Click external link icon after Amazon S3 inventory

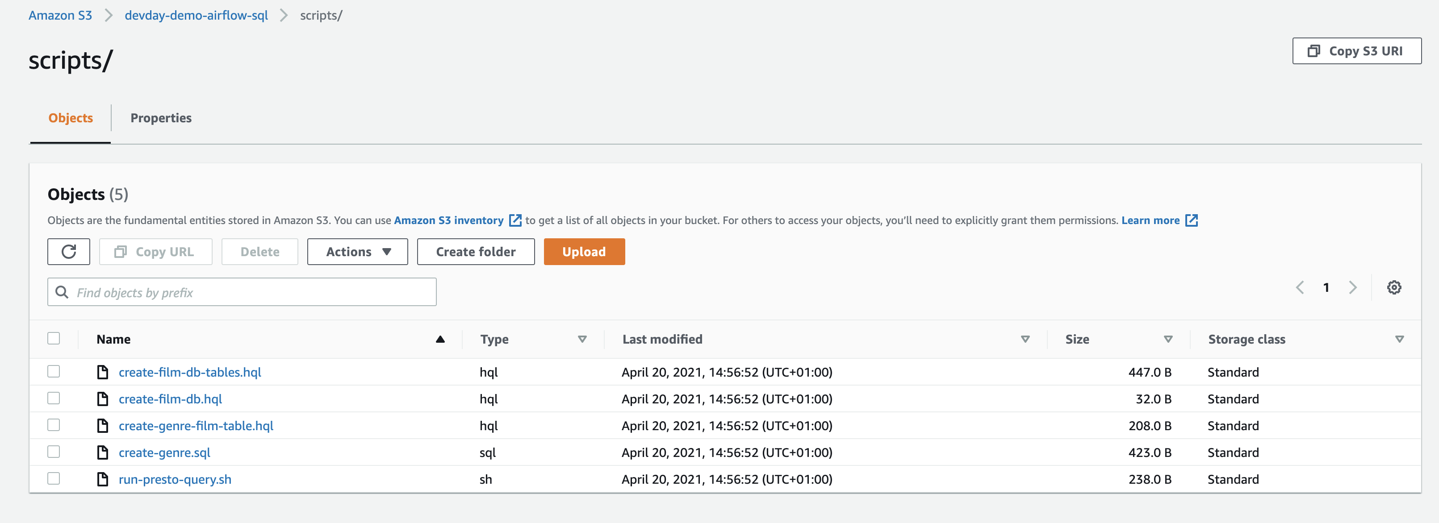tap(515, 220)
